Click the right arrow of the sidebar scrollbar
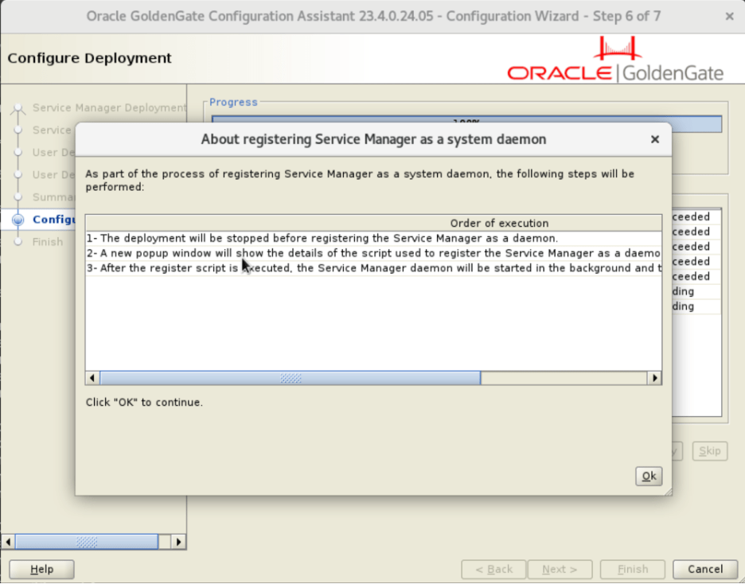 [178, 542]
